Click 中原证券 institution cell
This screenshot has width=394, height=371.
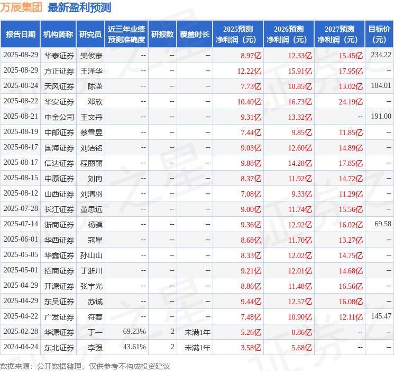59,179
